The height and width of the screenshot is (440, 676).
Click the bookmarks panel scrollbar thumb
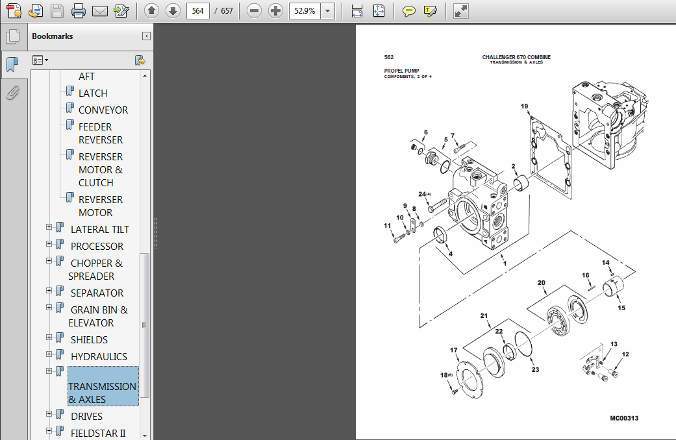(x=145, y=325)
